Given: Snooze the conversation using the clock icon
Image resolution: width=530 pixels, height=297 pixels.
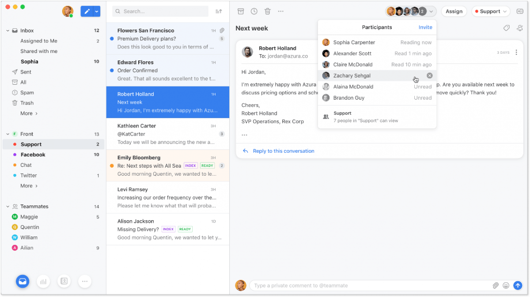Looking at the screenshot, I should point(254,11).
